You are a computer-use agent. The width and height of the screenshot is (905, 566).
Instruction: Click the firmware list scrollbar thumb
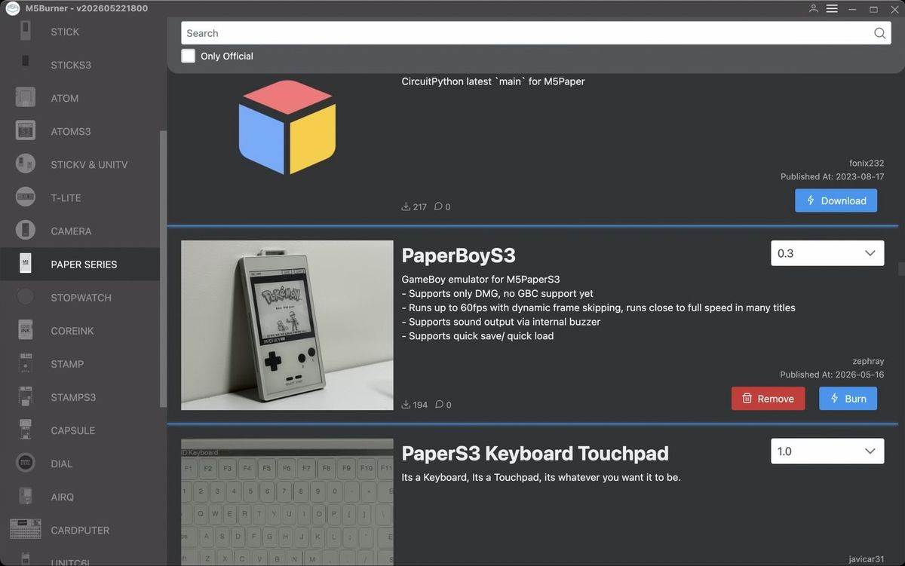pos(901,269)
